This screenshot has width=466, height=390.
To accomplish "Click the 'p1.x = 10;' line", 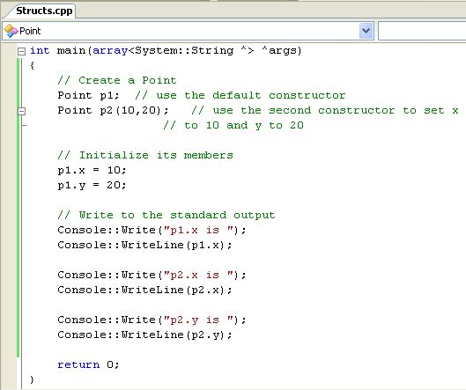I will pyautogui.click(x=92, y=170).
